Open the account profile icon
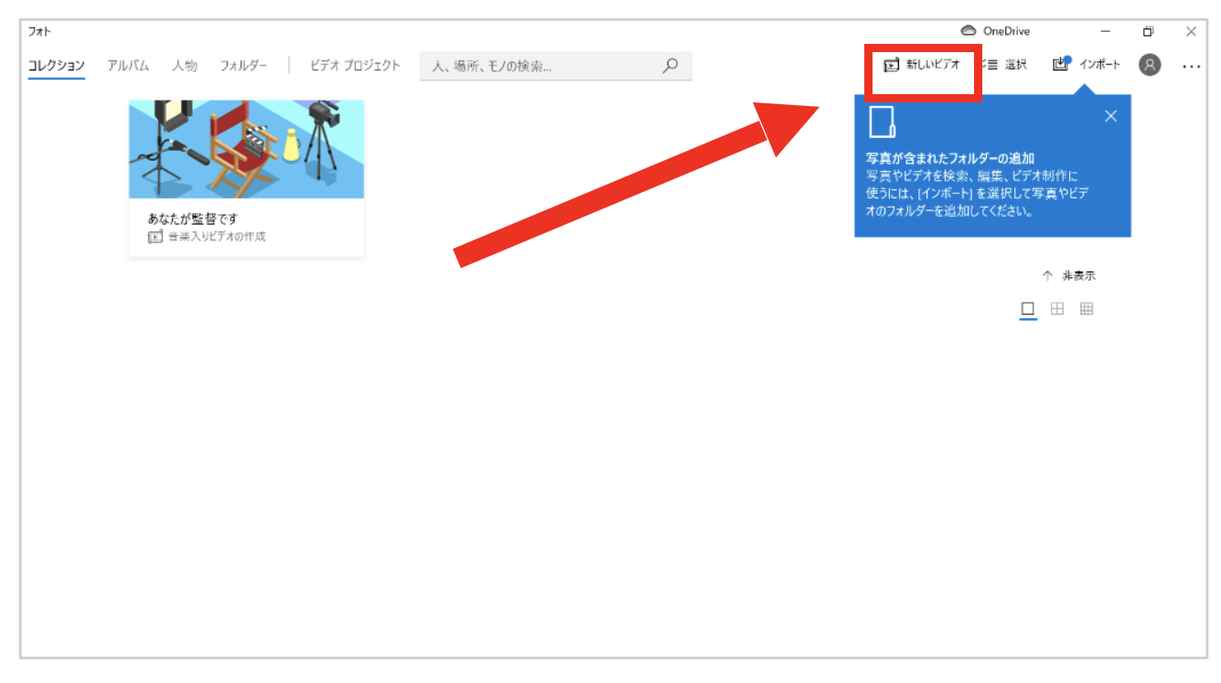The image size is (1221, 683). (1150, 65)
